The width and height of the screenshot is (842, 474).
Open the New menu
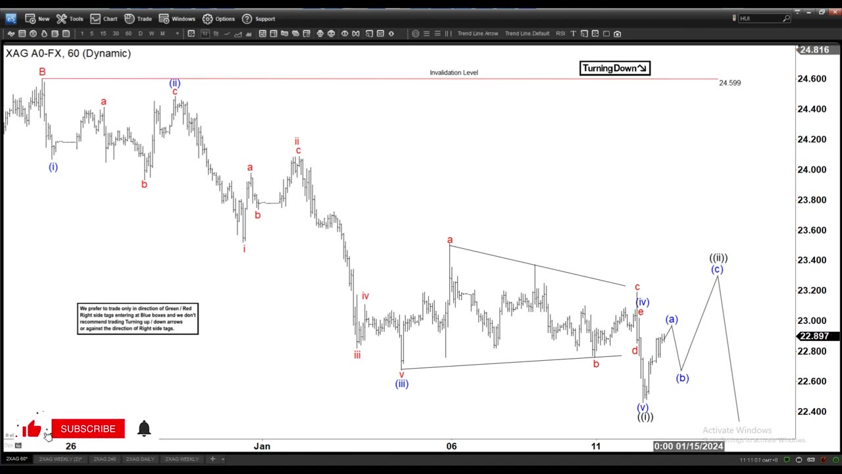tap(37, 18)
